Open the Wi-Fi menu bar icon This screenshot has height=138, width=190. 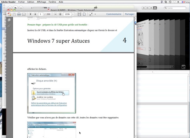point(174,2)
